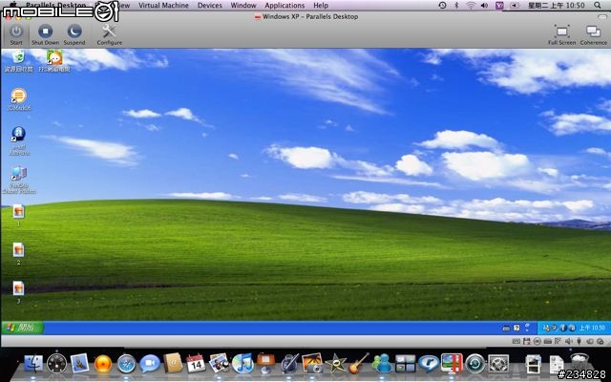Screen dimensions: 611x382
Task: Open iChat from the Dock
Action: click(150, 364)
